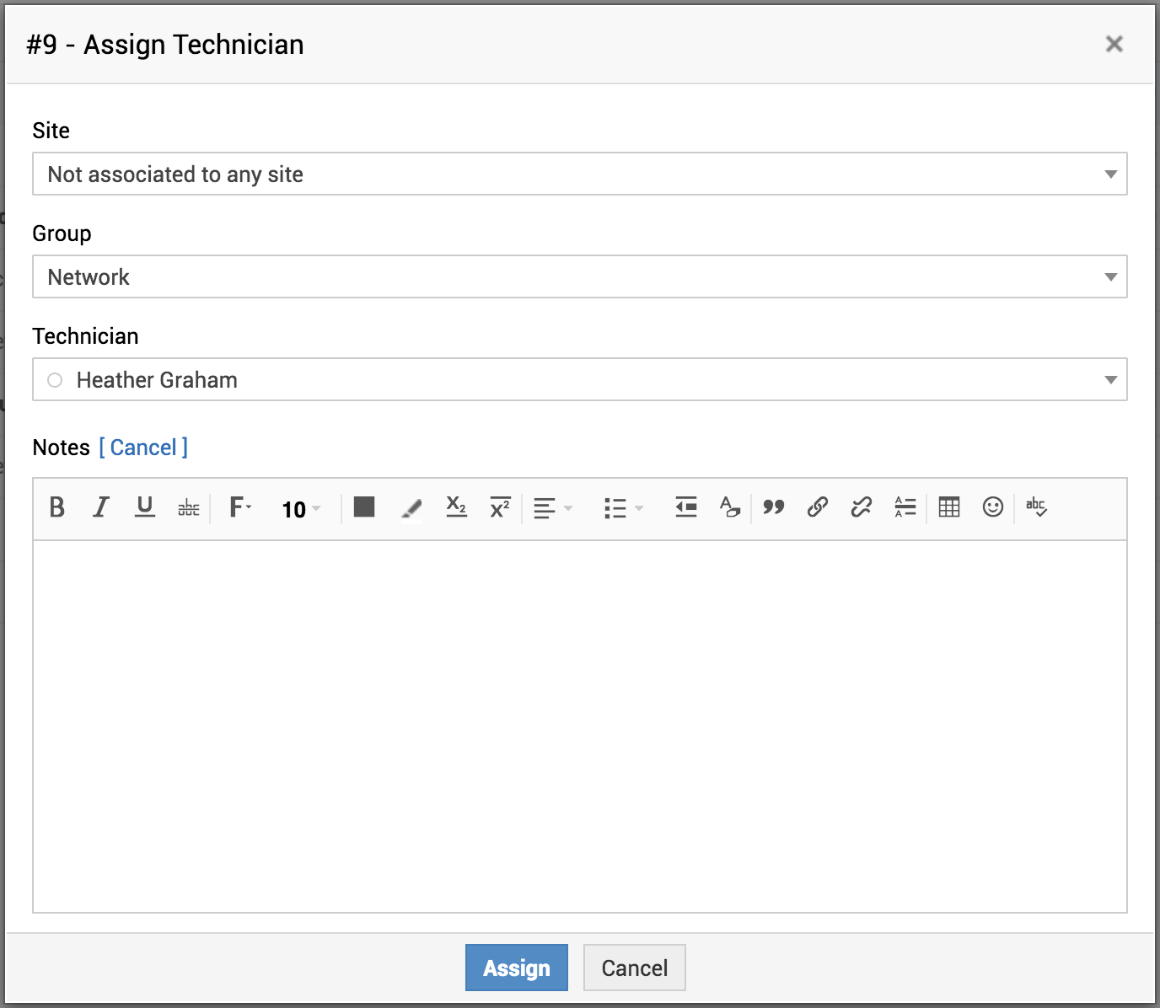This screenshot has height=1008, width=1160.
Task: Insert a blockquote
Action: 773,507
